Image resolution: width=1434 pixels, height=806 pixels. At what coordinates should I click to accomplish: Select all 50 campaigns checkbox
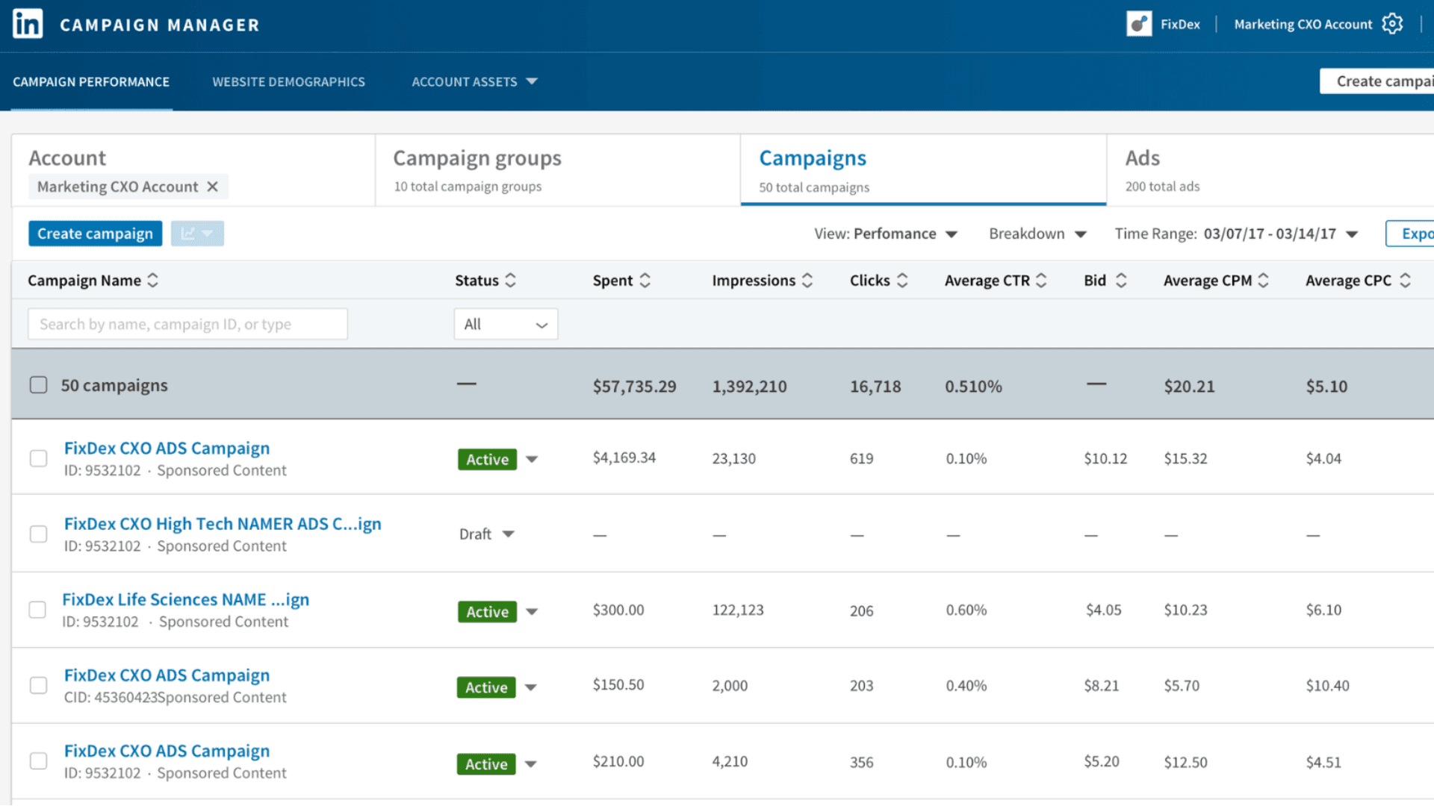click(38, 385)
